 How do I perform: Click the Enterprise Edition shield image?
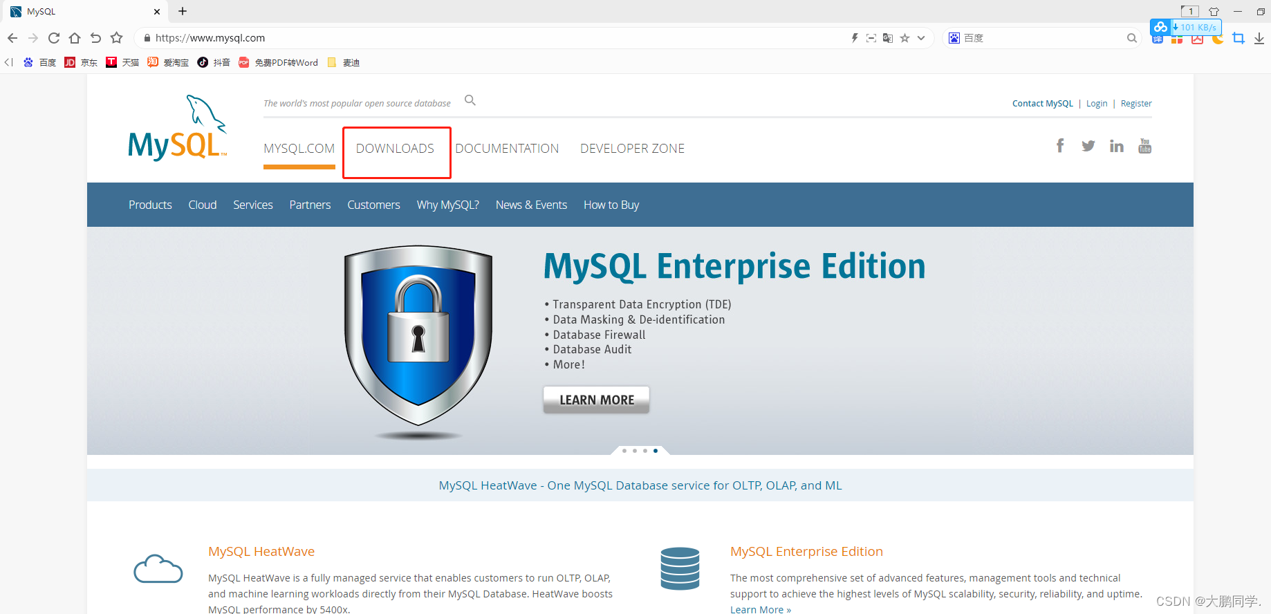[418, 335]
